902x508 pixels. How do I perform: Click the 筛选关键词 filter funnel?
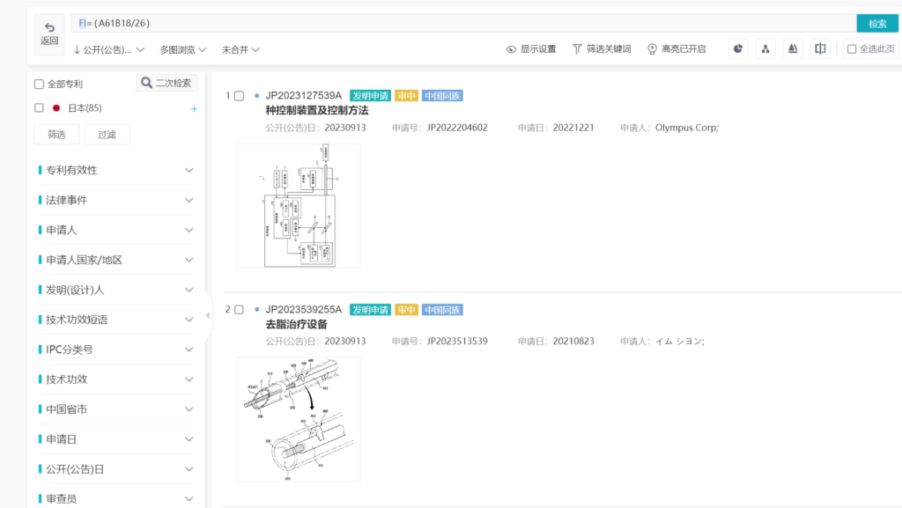tap(602, 49)
